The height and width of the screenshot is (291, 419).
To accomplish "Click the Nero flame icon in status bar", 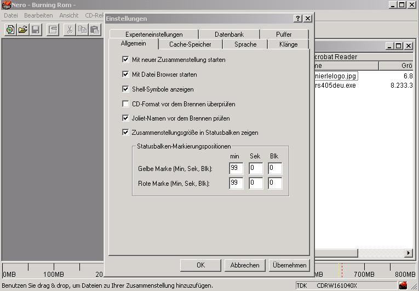I will click(x=404, y=286).
